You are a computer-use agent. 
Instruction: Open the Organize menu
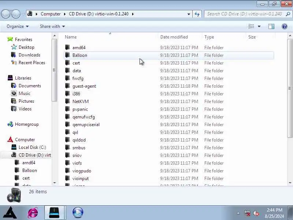(18, 26)
